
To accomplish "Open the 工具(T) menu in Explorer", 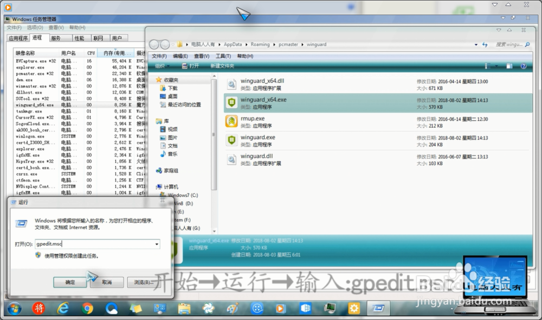I will [x=223, y=56].
